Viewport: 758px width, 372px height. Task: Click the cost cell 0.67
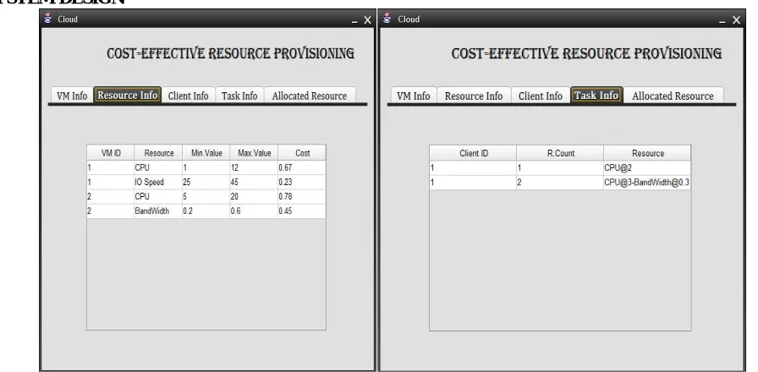[302, 167]
